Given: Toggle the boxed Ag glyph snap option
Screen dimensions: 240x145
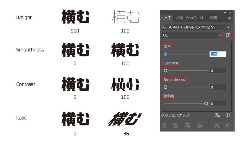Looking at the screenshot, I should pos(187,126).
